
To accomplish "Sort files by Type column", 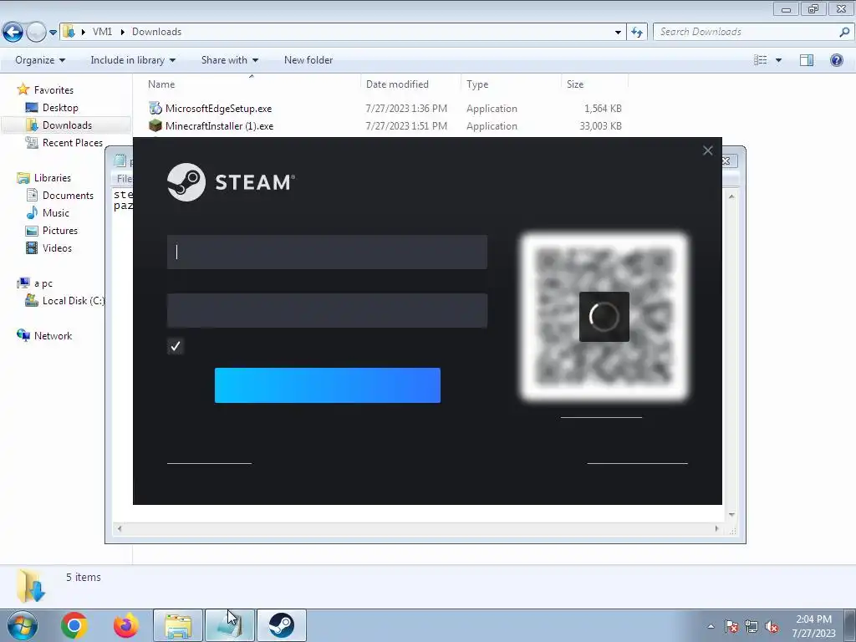I will (477, 84).
